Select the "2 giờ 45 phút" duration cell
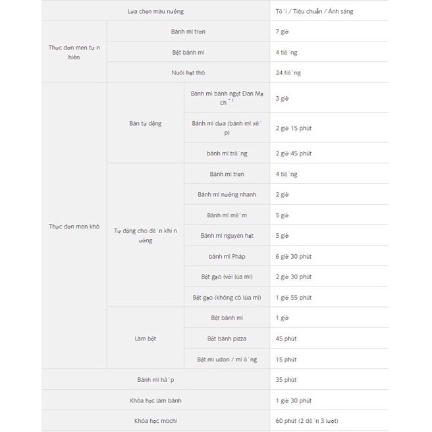 (x=293, y=153)
